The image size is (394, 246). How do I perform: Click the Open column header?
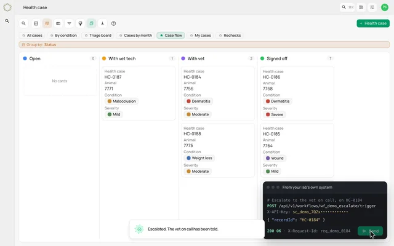click(34, 58)
